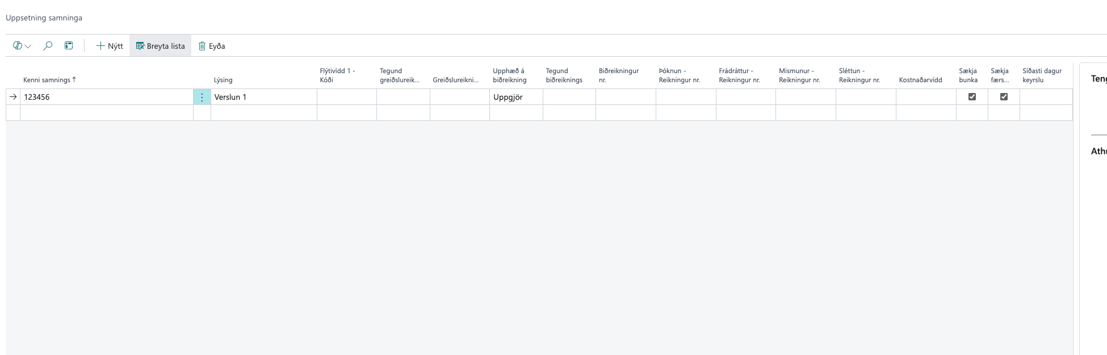Open the Copilot menu icon

click(17, 46)
